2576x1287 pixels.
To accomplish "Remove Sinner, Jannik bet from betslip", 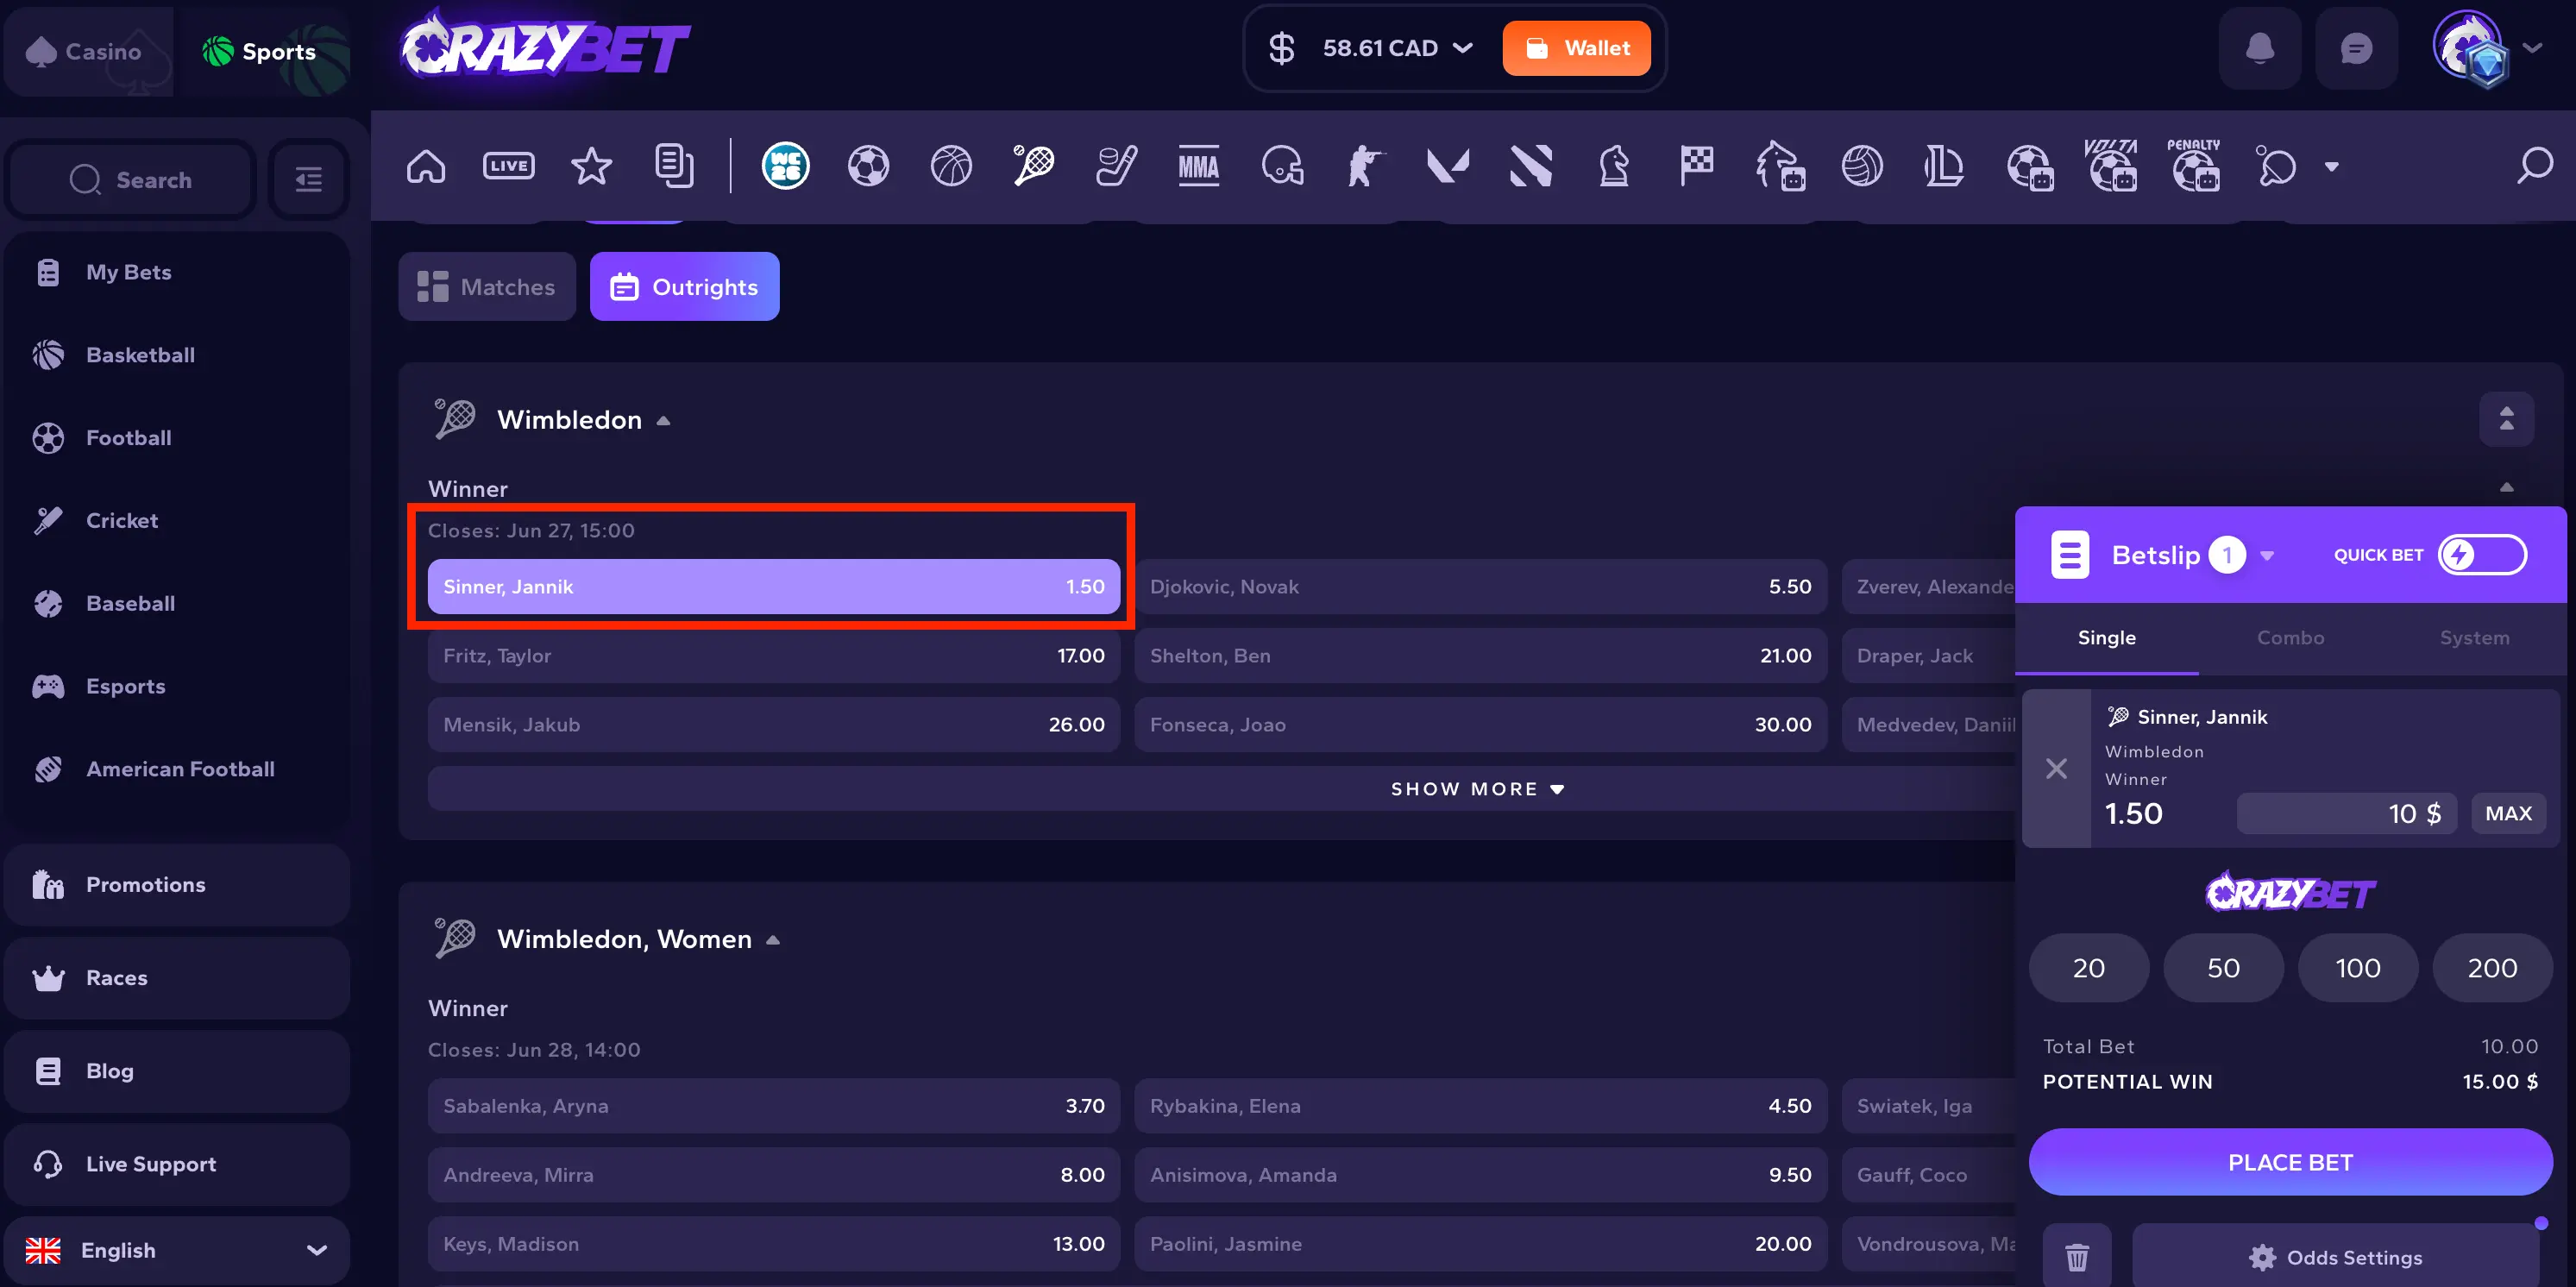I will [x=2056, y=768].
